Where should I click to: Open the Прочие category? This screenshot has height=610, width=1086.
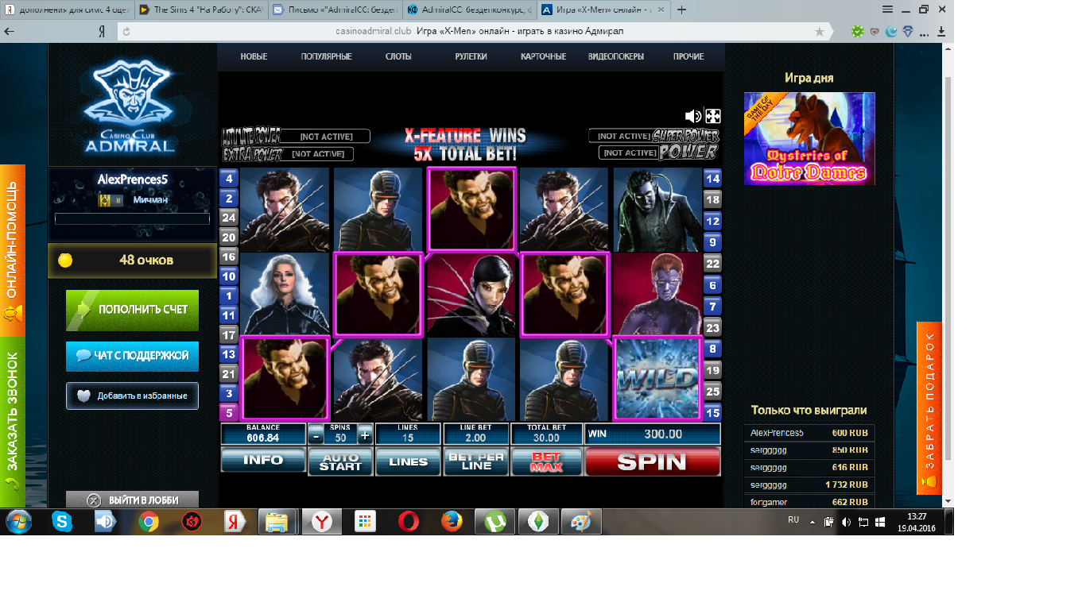pos(688,57)
